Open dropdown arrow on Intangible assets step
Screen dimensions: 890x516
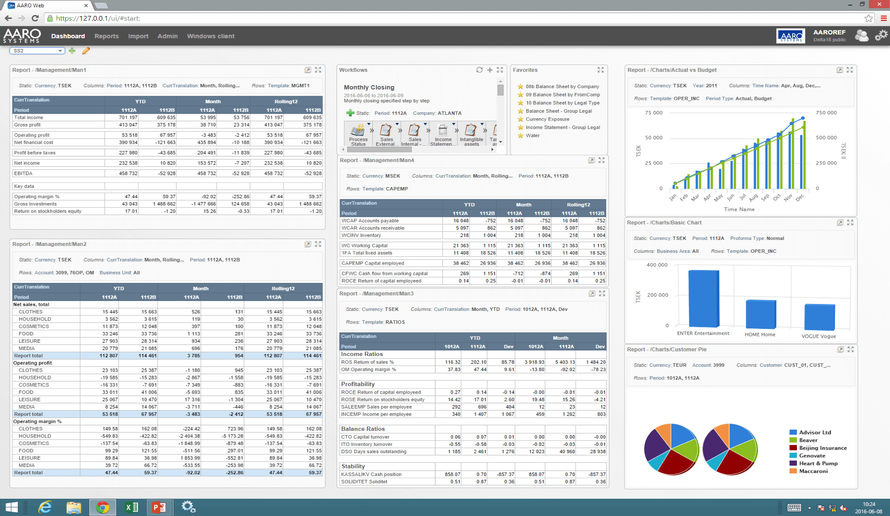click(482, 124)
